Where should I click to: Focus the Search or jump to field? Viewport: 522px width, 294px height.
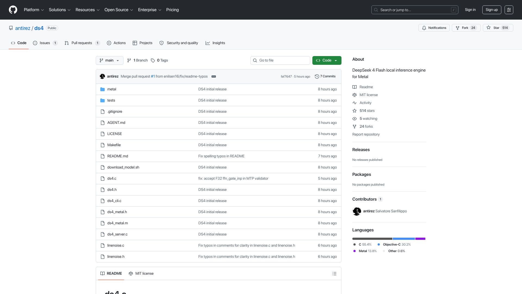[x=415, y=10]
